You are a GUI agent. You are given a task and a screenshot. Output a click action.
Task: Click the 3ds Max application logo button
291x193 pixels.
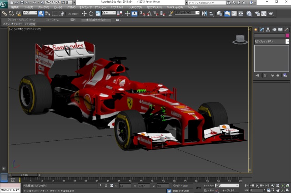point(3,4)
